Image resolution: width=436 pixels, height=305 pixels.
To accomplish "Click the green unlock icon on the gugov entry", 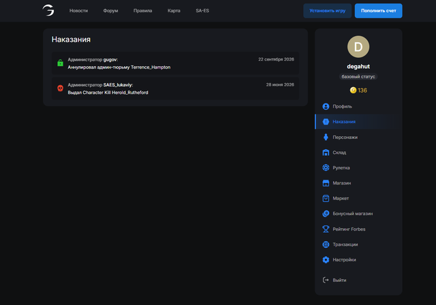I will pos(61,63).
